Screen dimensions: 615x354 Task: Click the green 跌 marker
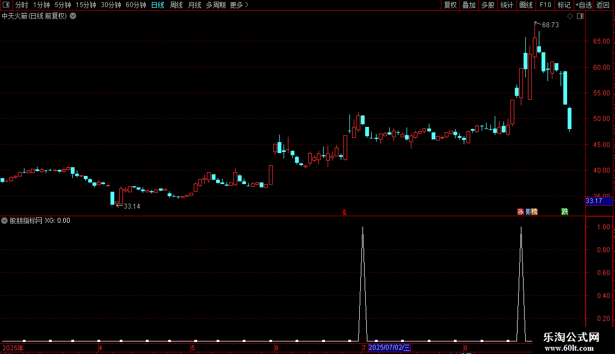tap(565, 211)
